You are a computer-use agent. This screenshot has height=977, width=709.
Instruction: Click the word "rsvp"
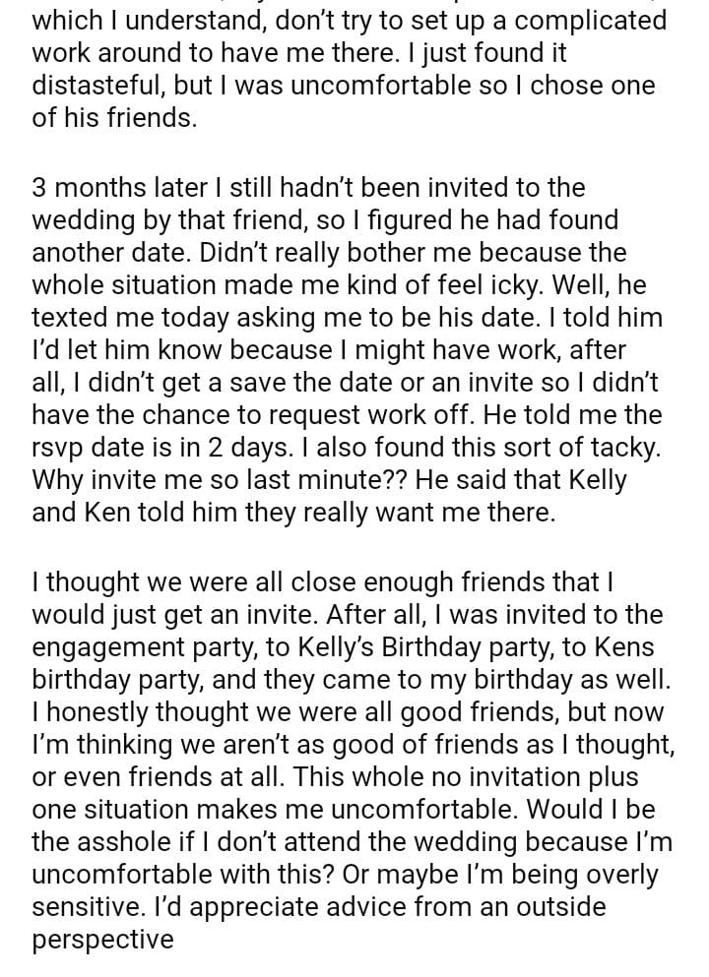[61, 448]
